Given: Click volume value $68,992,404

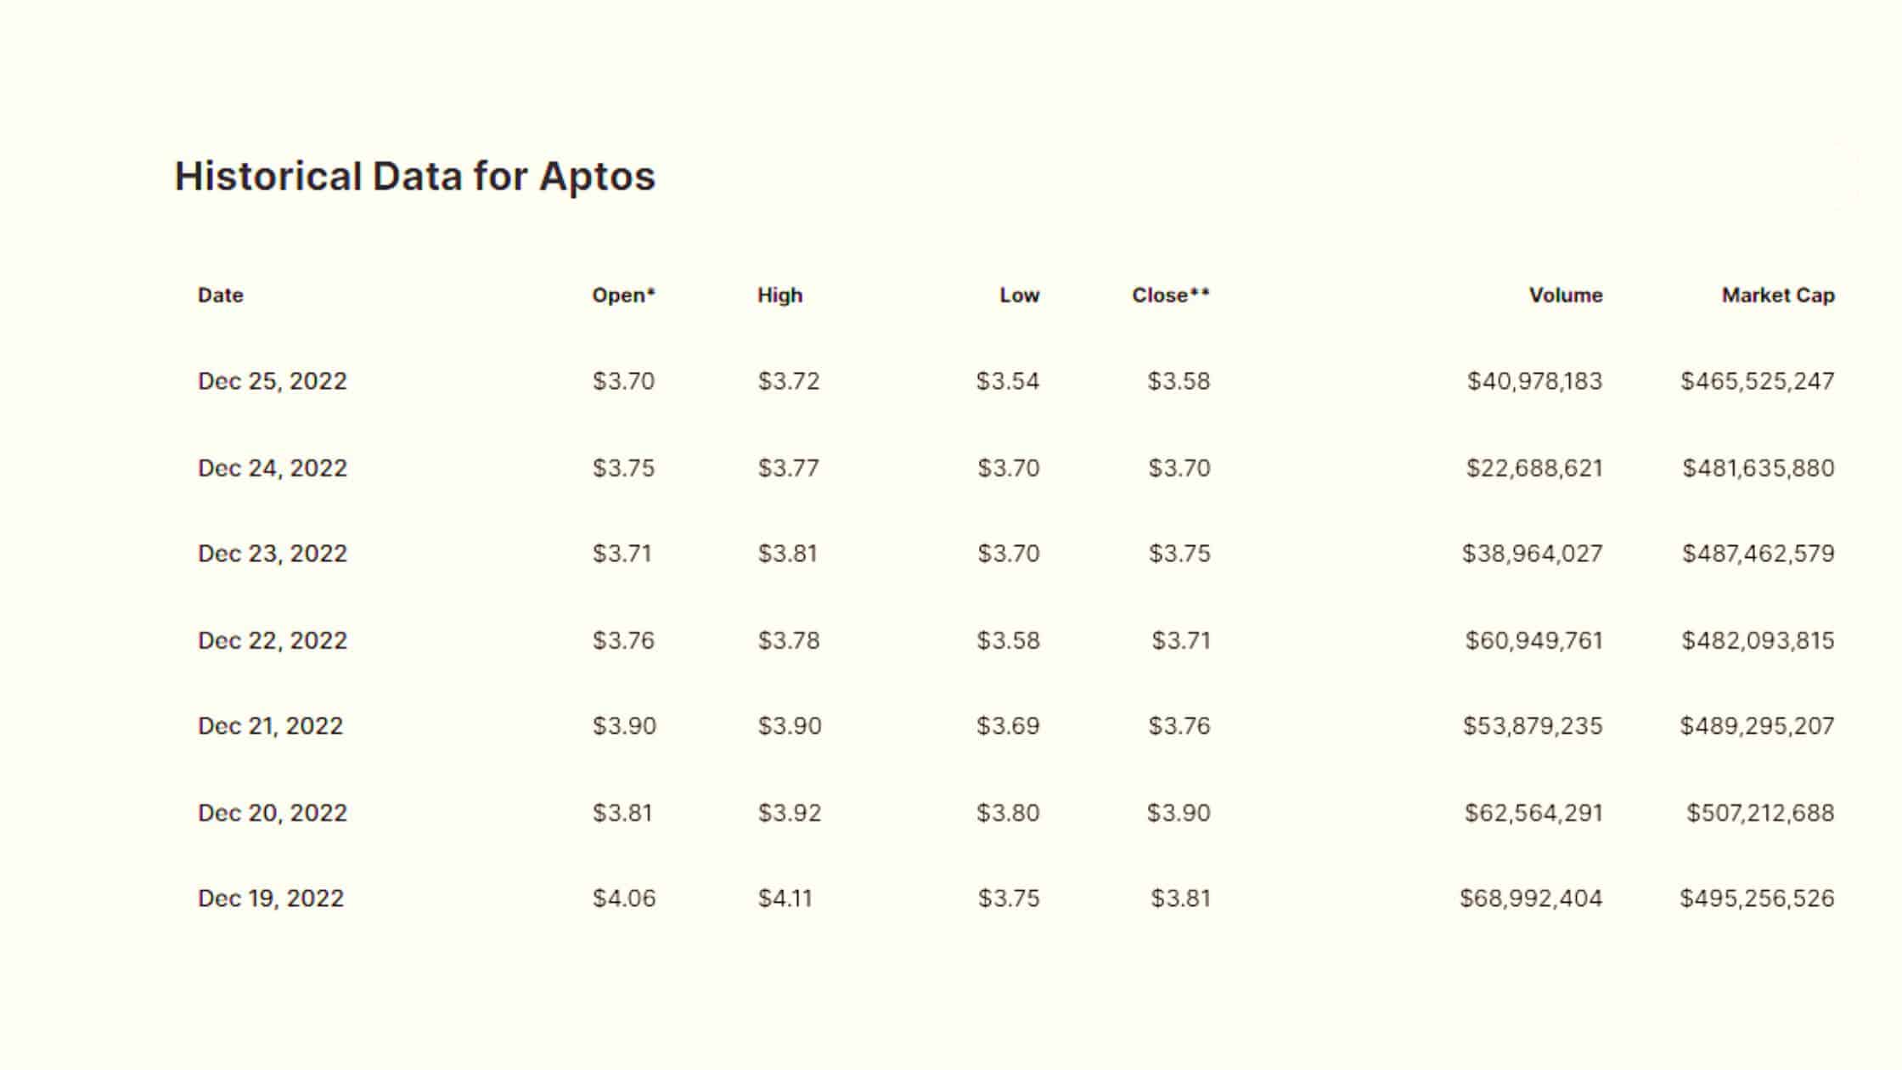Looking at the screenshot, I should point(1531,898).
